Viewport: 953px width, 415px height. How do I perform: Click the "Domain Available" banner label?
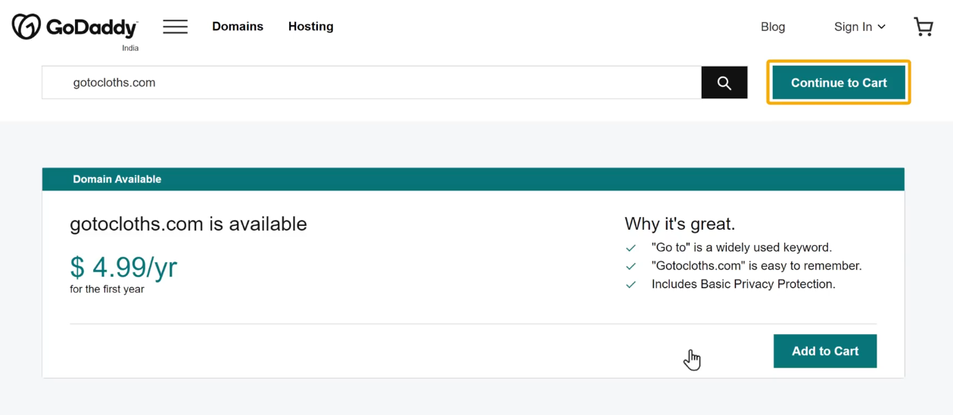117,179
